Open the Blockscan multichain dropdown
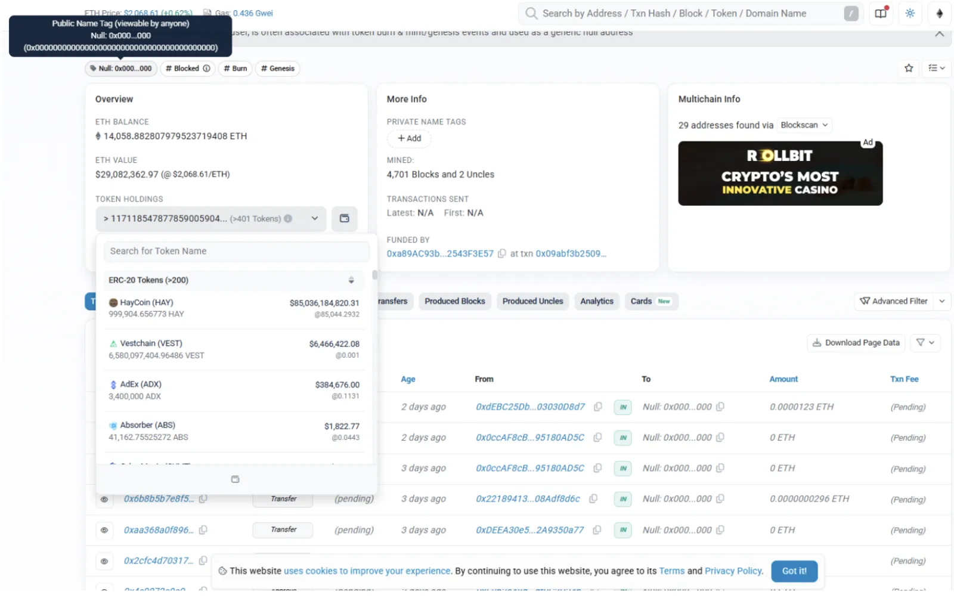 (804, 125)
